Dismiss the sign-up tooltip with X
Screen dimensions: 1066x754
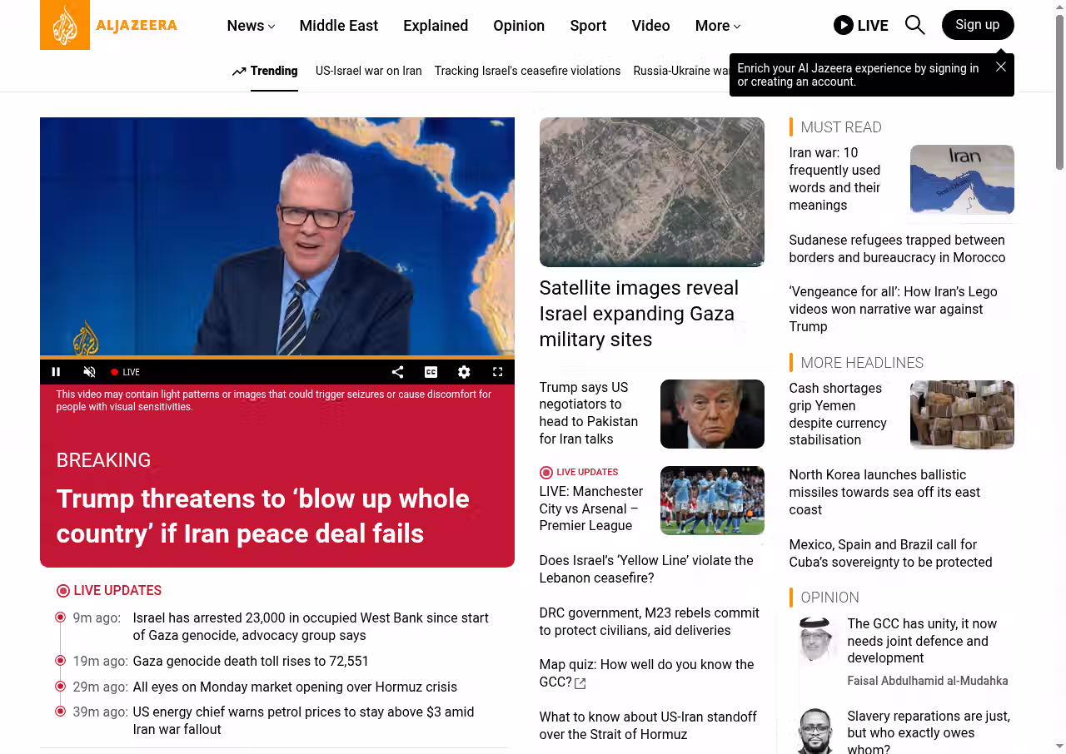coord(1000,67)
